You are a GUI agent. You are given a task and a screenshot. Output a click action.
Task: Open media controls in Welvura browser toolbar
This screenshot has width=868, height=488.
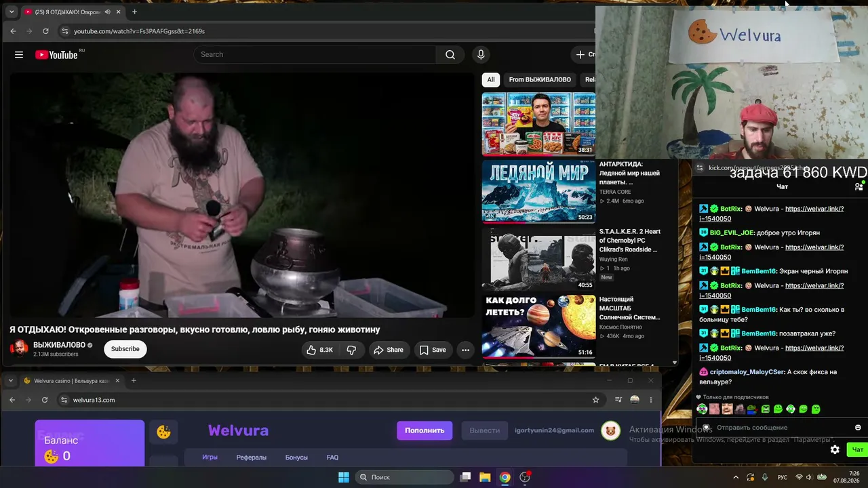point(618,400)
